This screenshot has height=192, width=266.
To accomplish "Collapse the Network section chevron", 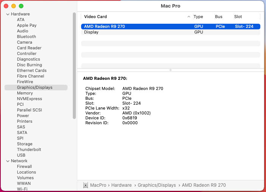I will [x=8, y=161].
